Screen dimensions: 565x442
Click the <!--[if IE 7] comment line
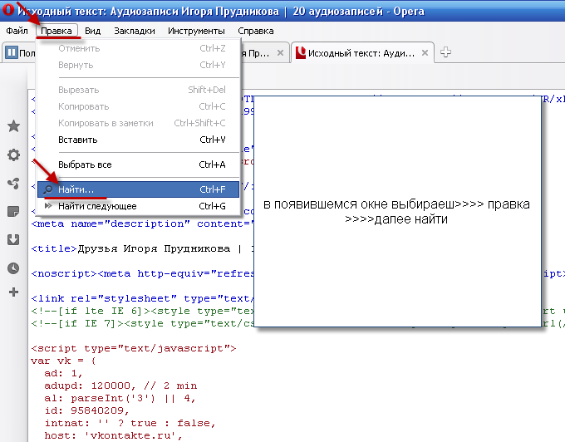[x=143, y=323]
